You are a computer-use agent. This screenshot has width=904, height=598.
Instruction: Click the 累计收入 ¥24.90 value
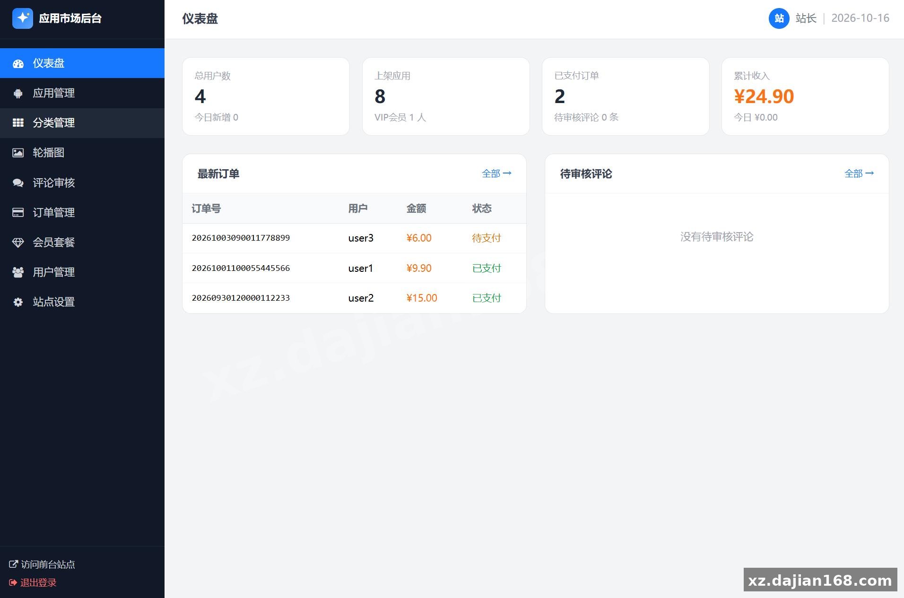click(764, 96)
